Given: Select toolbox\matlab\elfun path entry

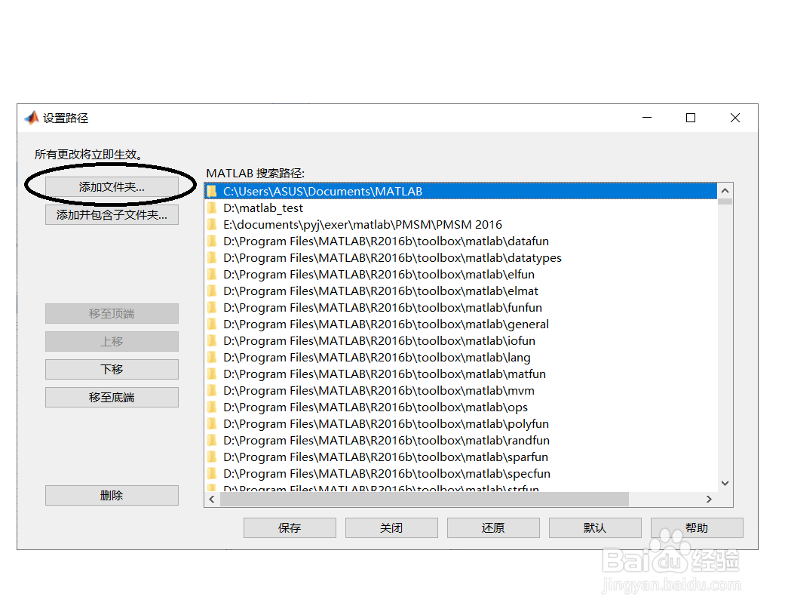Looking at the screenshot, I should click(461, 275).
